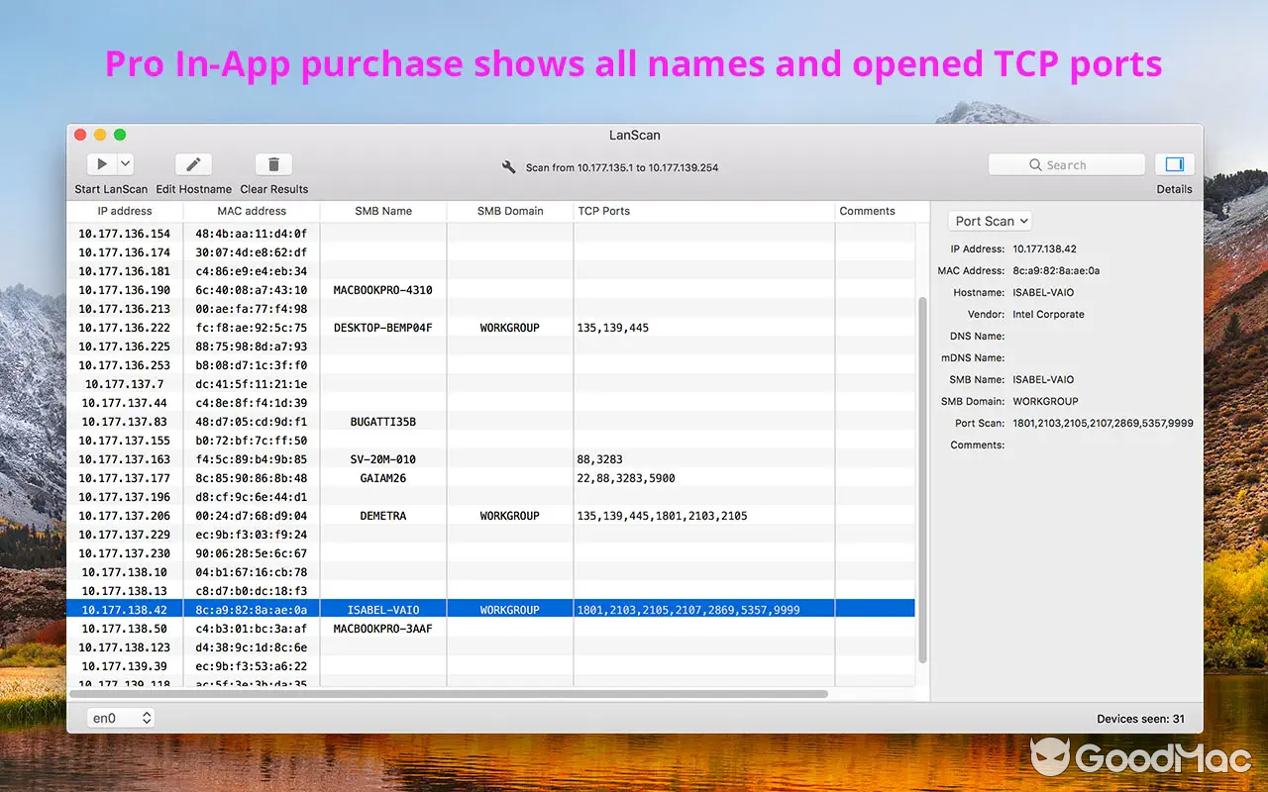Click the wrench icon near scan range

(x=509, y=167)
